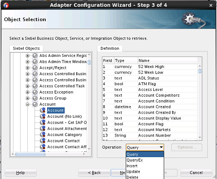Select Update in the Operation dropdown list
217x179 pixels.
click(145, 171)
